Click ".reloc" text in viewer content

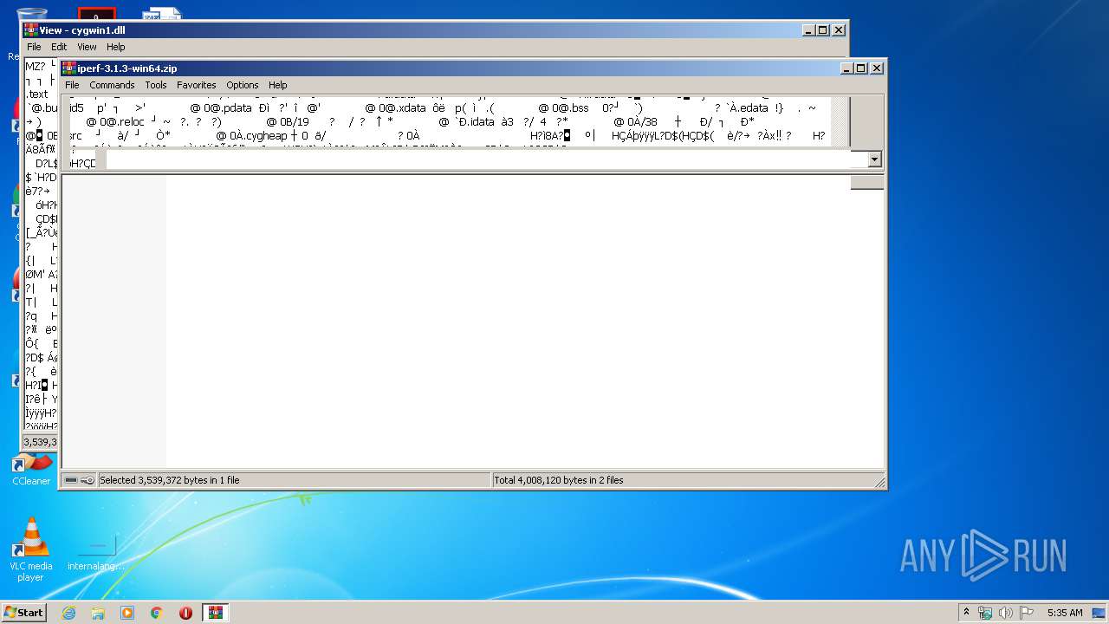tap(130, 122)
